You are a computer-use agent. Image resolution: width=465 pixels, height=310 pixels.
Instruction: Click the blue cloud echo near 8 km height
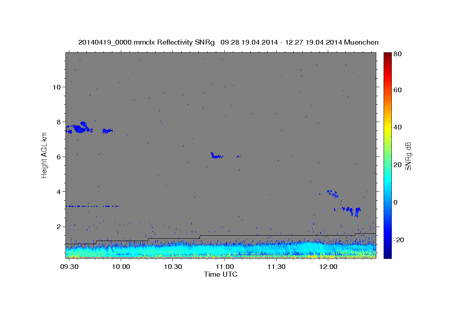tap(79, 128)
